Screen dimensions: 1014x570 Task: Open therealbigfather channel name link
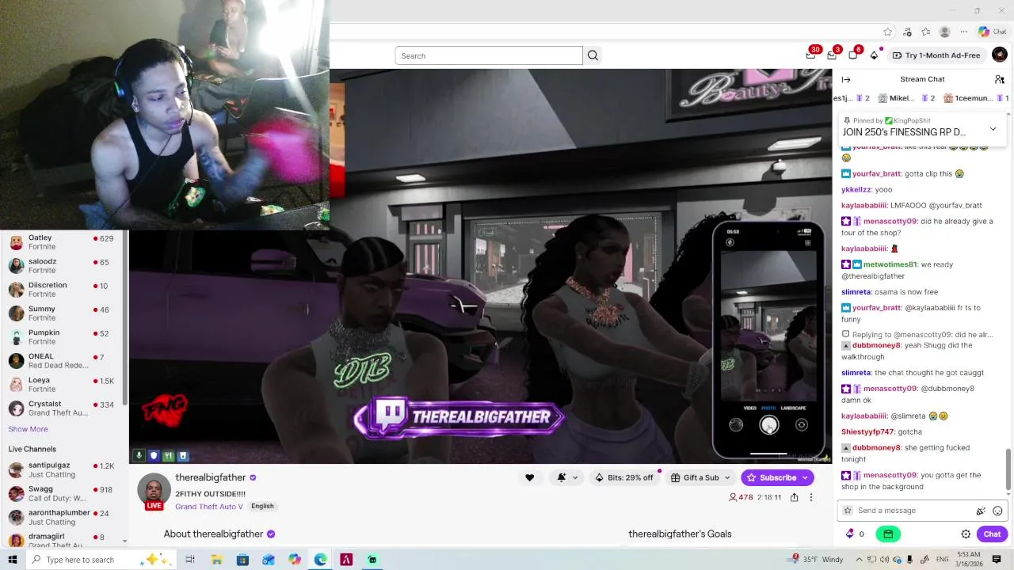tap(211, 477)
